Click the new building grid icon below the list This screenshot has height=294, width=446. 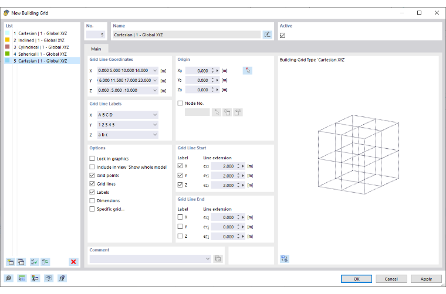(11, 262)
